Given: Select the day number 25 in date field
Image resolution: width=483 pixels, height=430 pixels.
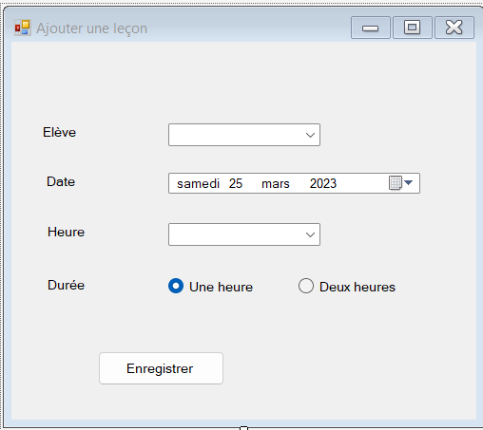Looking at the screenshot, I should tap(236, 183).
